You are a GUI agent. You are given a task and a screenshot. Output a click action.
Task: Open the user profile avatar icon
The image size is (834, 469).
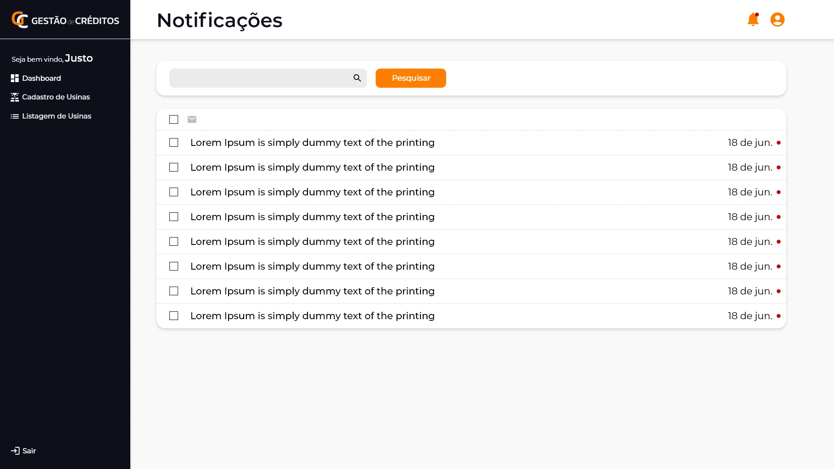777,20
